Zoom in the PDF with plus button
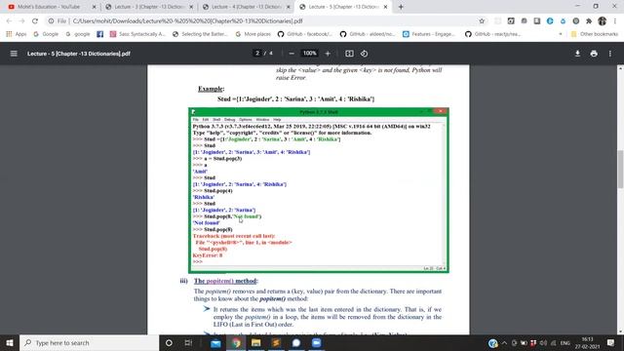Image resolution: width=624 pixels, height=351 pixels. click(328, 54)
